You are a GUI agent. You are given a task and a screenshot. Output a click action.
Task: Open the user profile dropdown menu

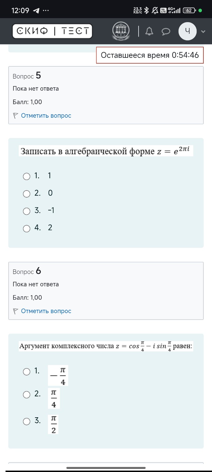click(187, 31)
